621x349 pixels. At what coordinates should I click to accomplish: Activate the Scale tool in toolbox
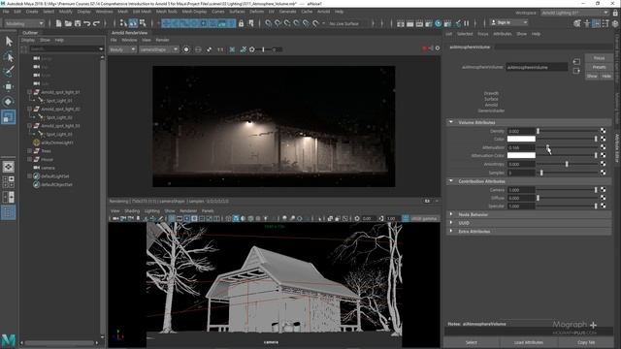pos(9,116)
